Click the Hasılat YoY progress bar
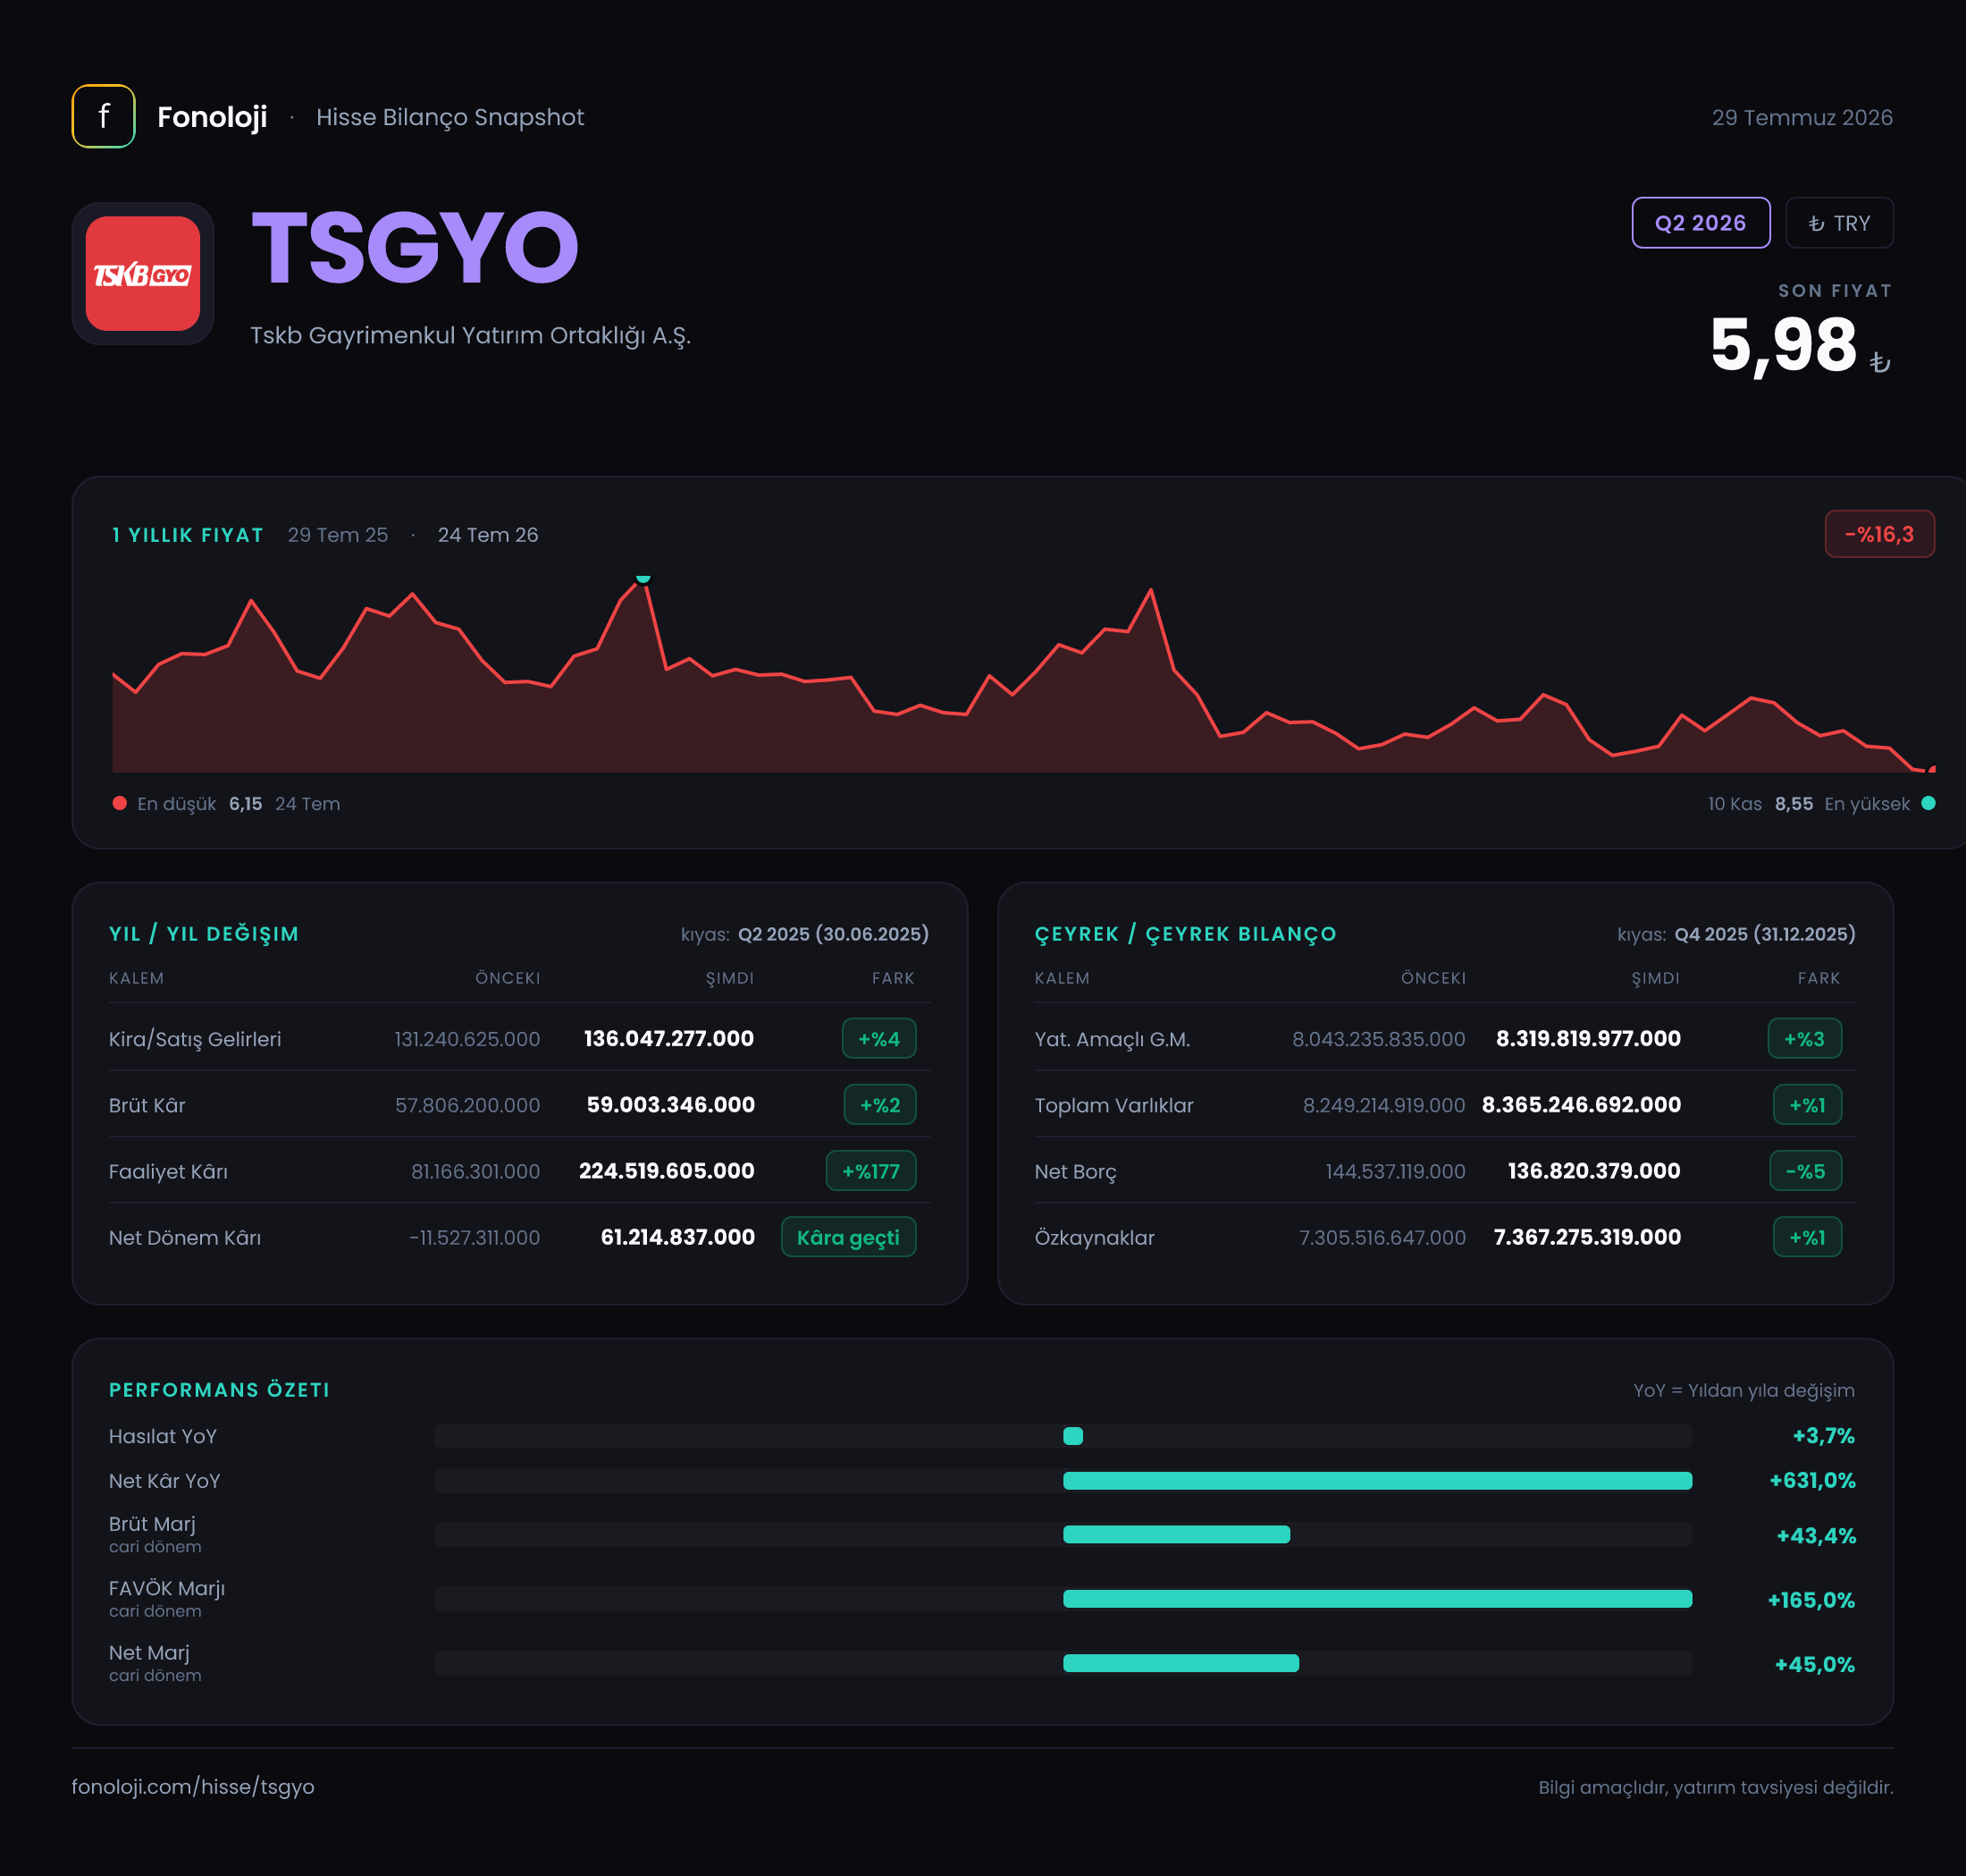Screen dimensions: 1966x1876 click(1063, 1436)
